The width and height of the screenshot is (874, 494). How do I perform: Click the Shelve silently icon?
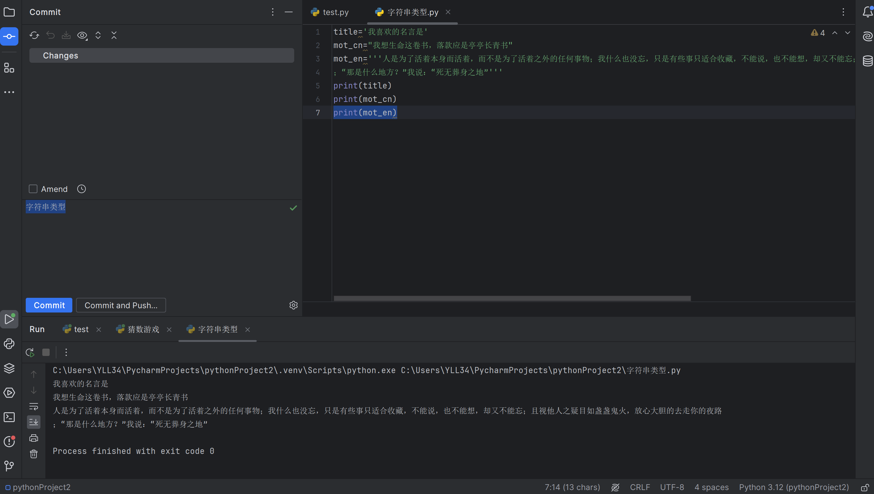[x=66, y=35]
